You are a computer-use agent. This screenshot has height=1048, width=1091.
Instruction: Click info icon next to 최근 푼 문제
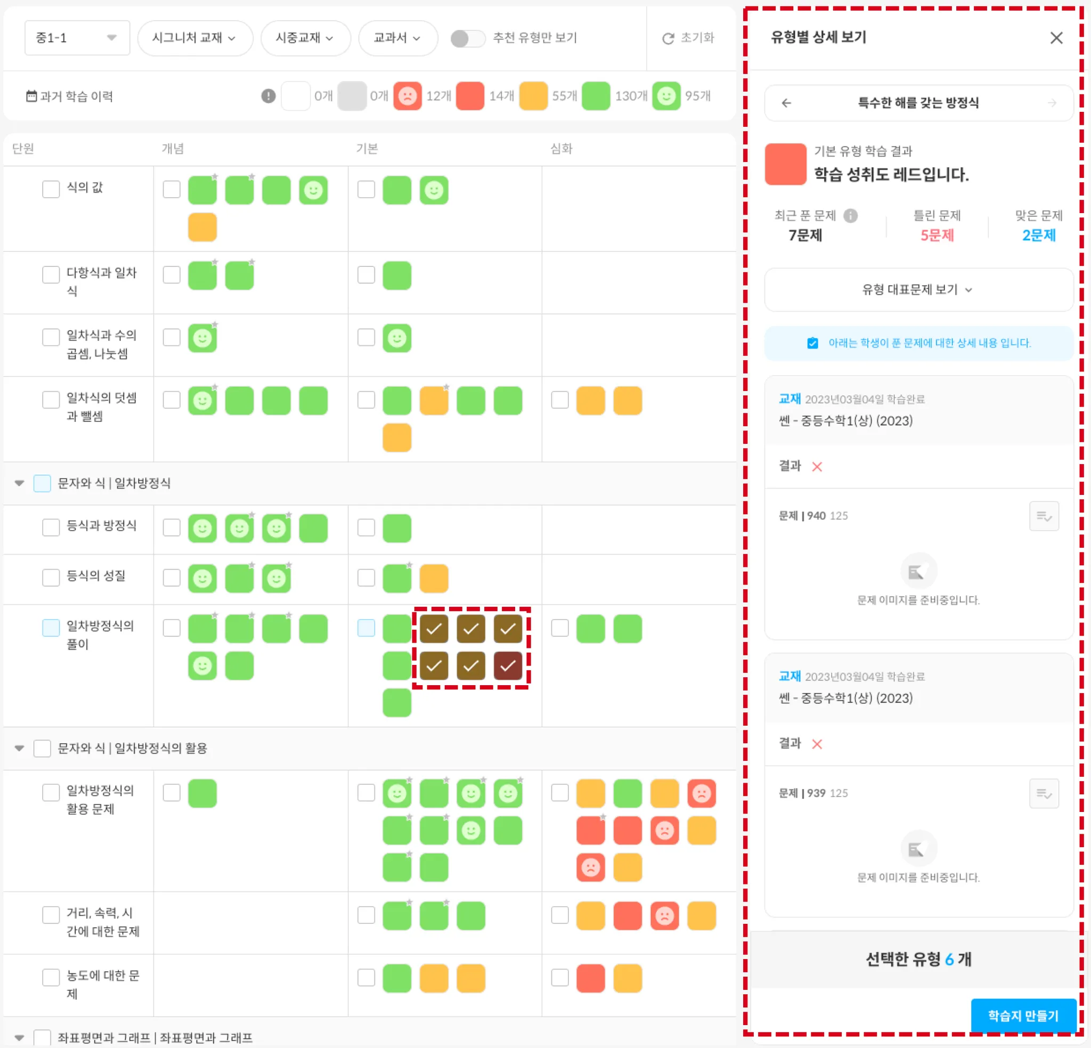coord(850,215)
